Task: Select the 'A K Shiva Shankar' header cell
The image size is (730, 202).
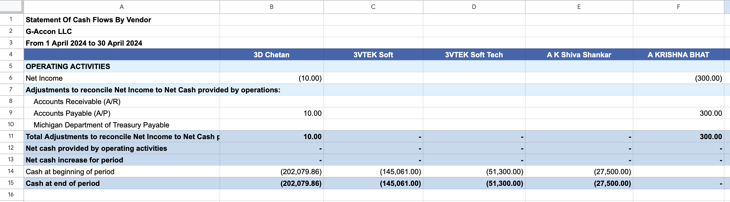Action: tap(579, 55)
